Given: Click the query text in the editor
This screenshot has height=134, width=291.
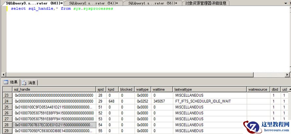Looking at the screenshot, I should click(62, 8).
